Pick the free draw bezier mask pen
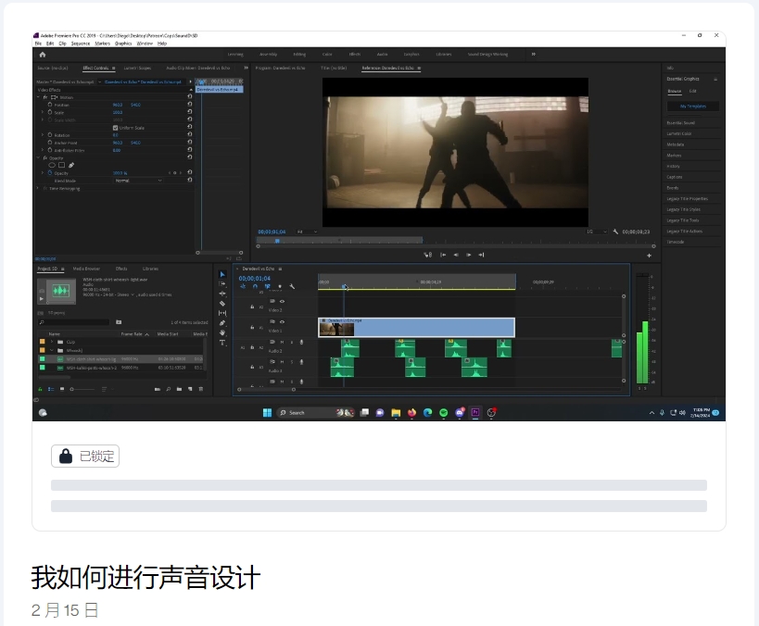The image size is (759, 626). 71,165
